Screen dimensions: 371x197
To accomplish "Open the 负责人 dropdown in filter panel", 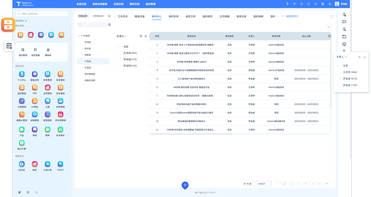I will coord(121,36).
